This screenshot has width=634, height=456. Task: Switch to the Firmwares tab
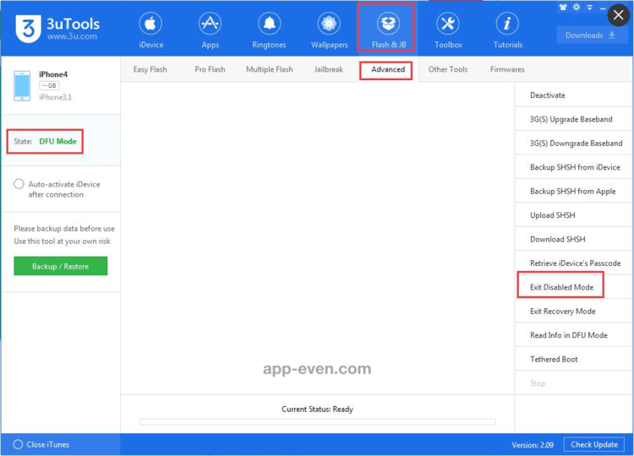(x=507, y=69)
